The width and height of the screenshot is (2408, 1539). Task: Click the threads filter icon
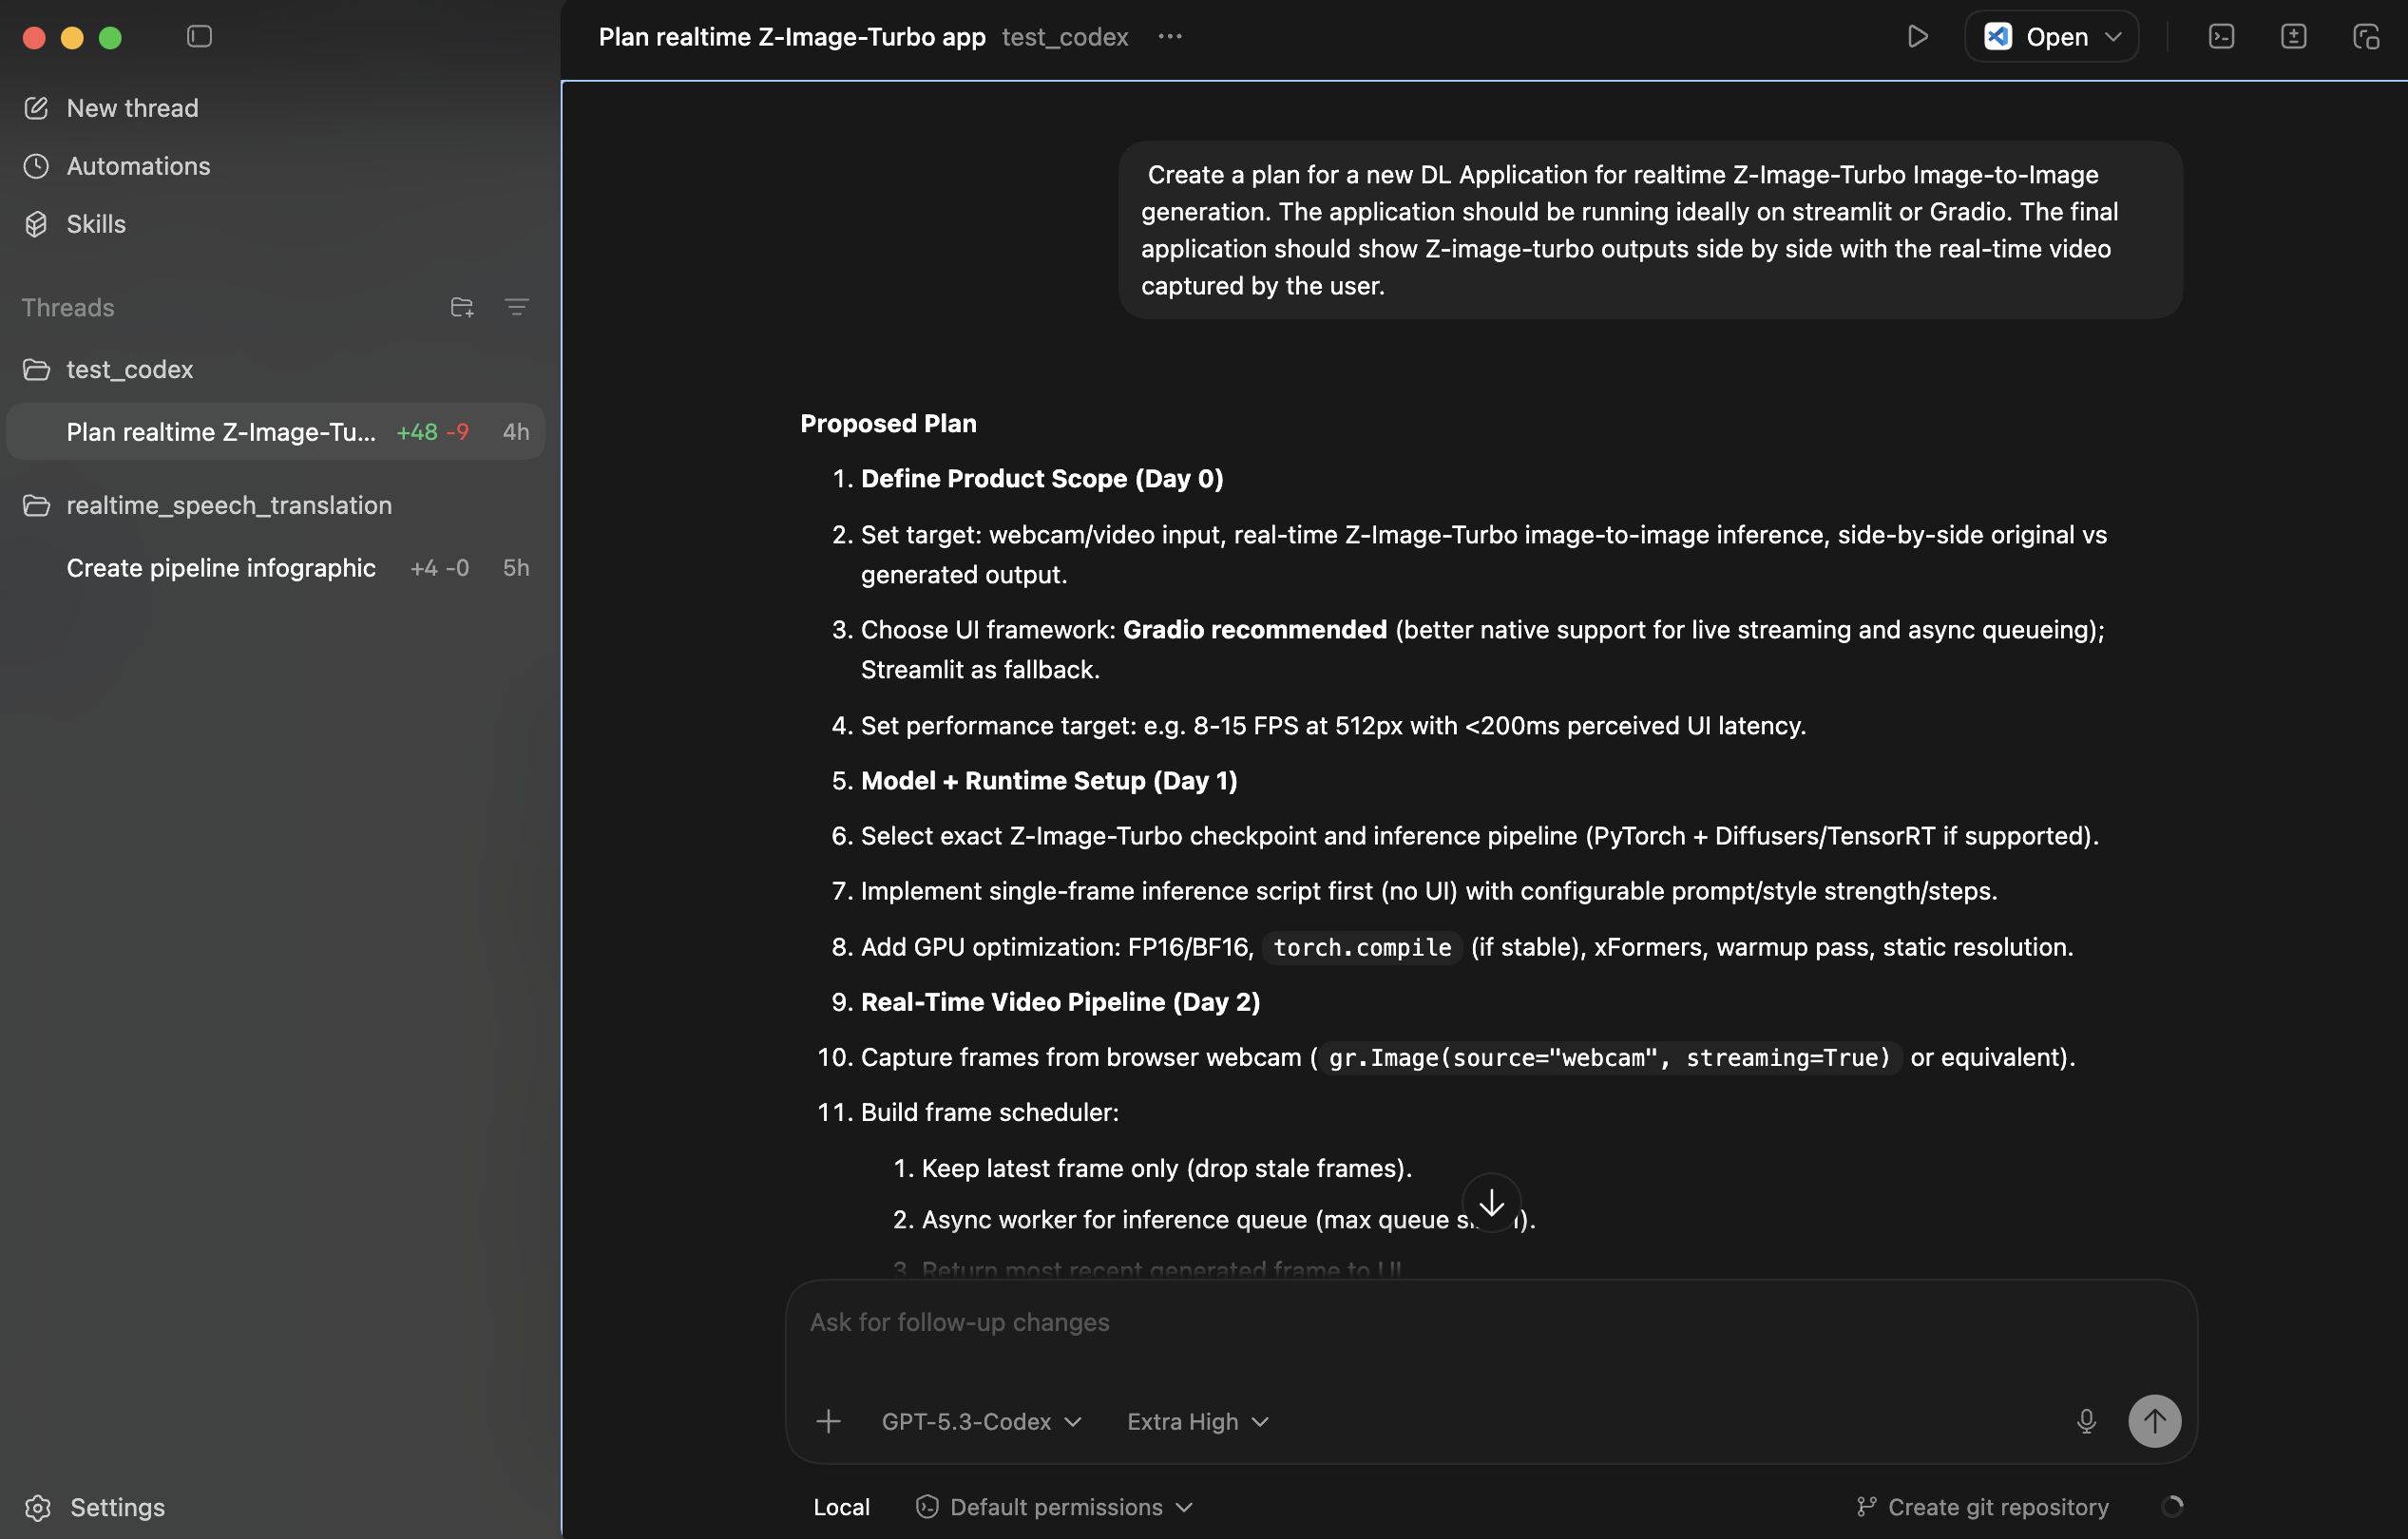pyautogui.click(x=516, y=307)
